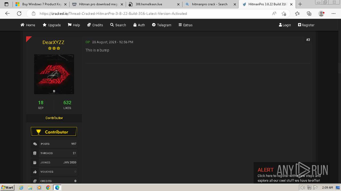Close the 308.hemelkeen.live tab
The width and height of the screenshot is (341, 191).
178,4
